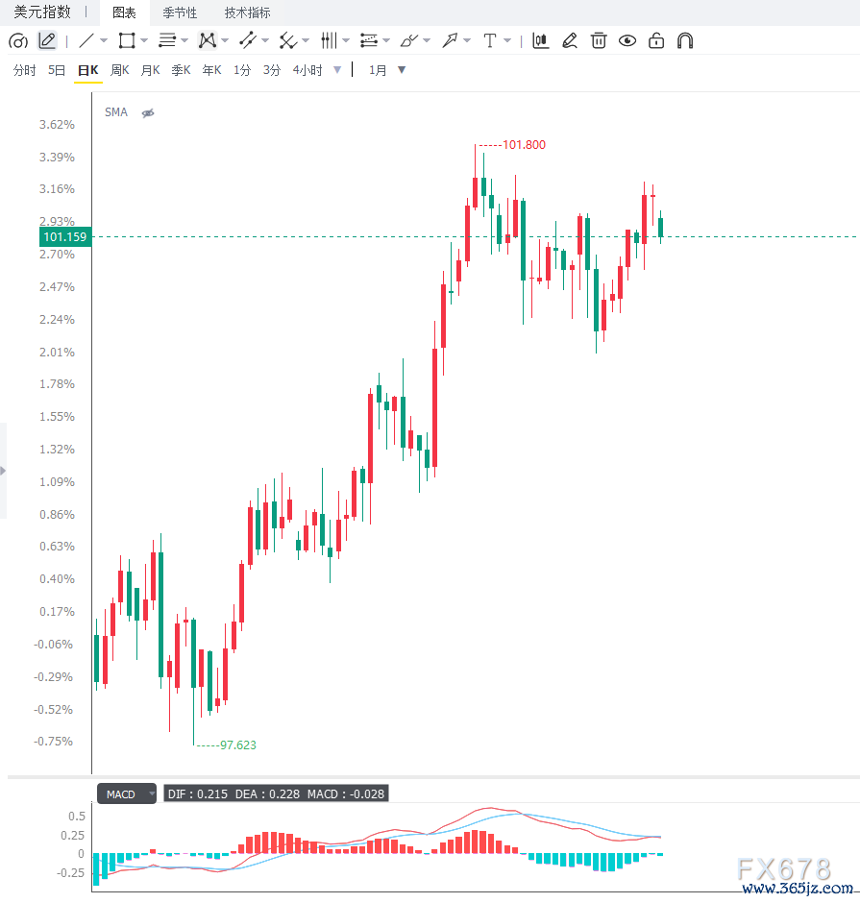The height and width of the screenshot is (903, 860).
Task: Switch to the 图表 tab
Action: tap(124, 12)
